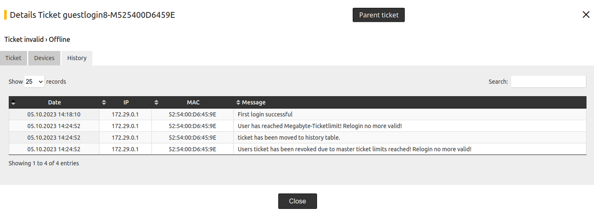Click inside the Search field
This screenshot has height=213, width=594.
pyautogui.click(x=548, y=81)
